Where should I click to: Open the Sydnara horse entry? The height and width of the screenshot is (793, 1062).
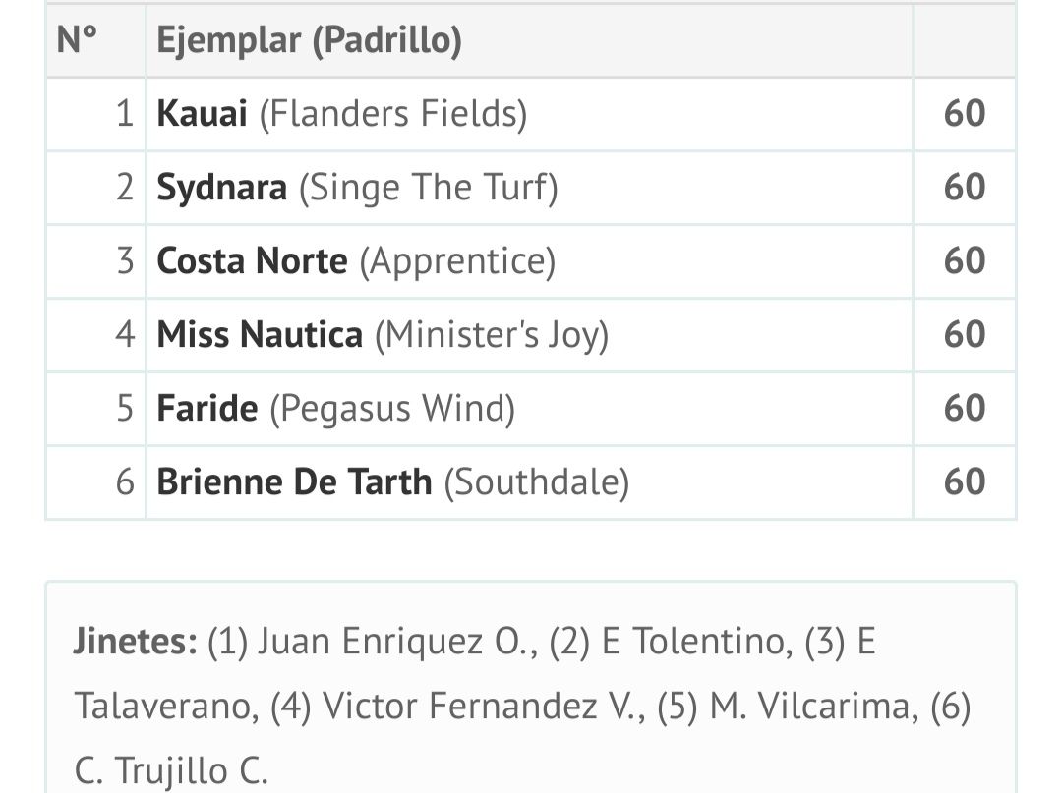(x=221, y=188)
